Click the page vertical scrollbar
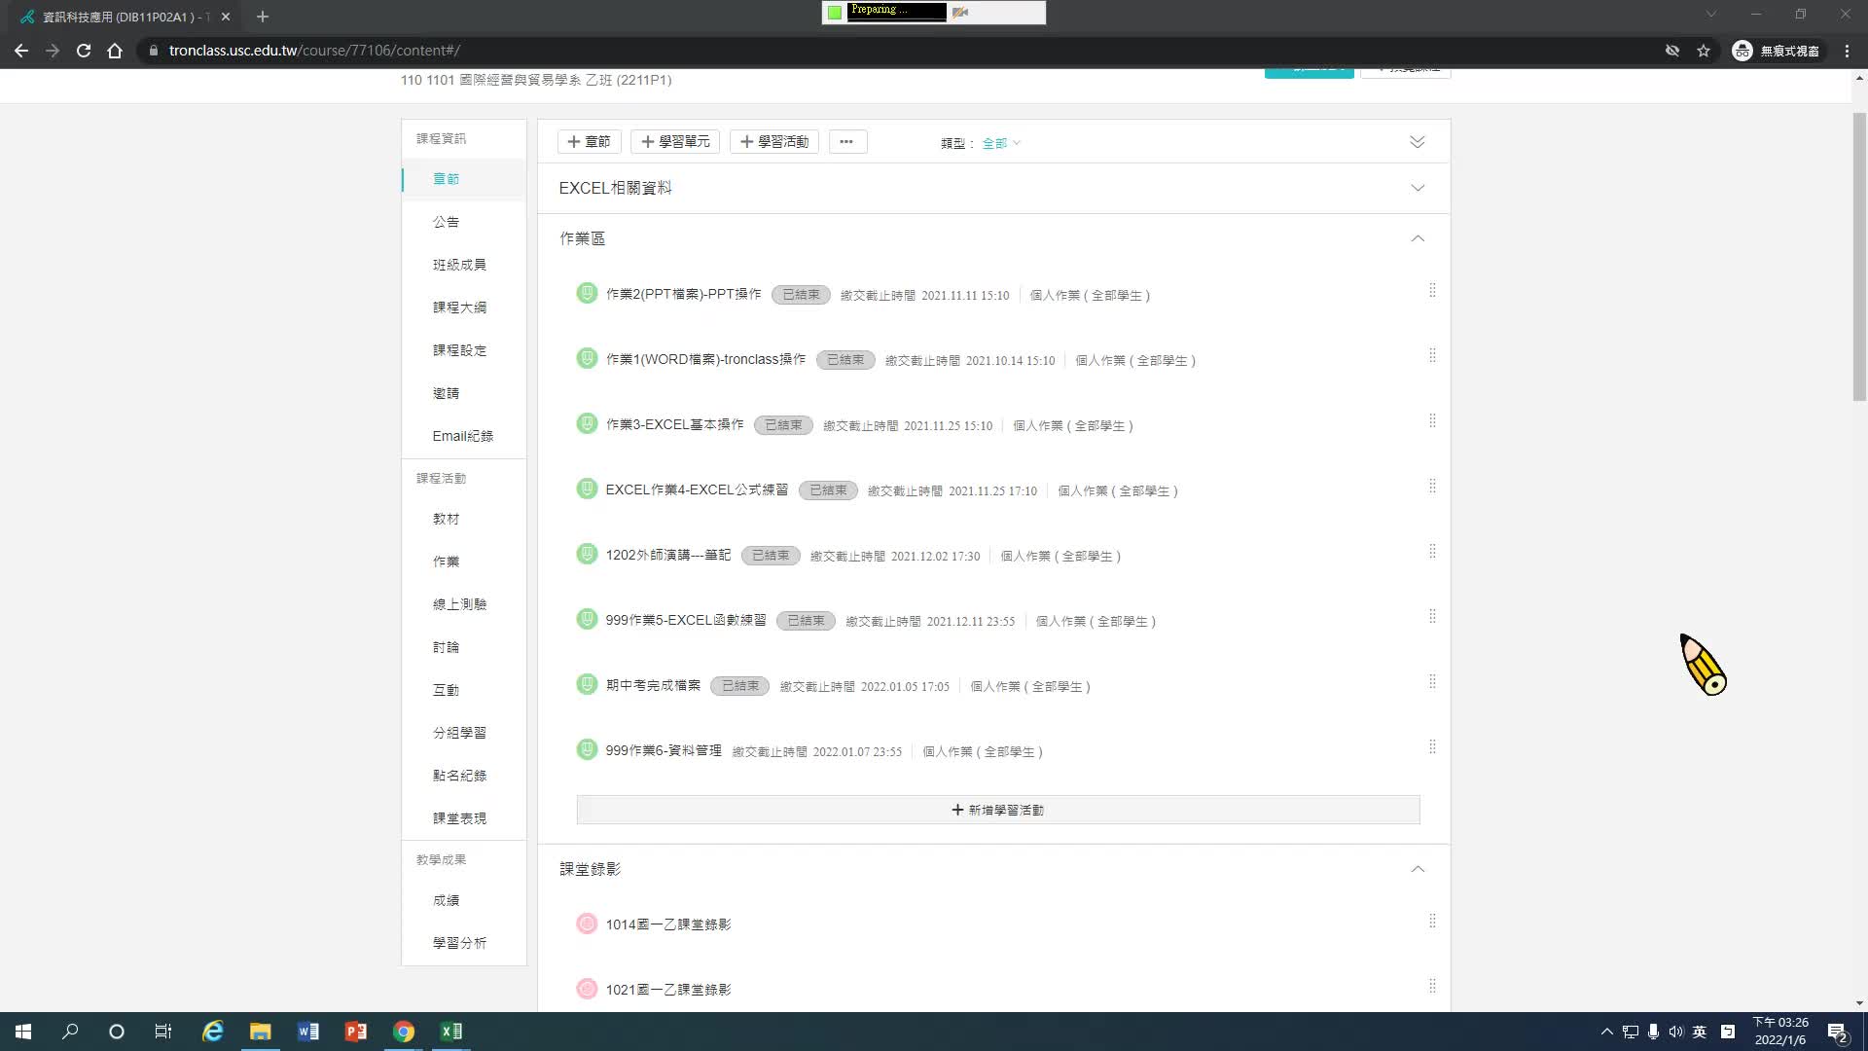Image resolution: width=1868 pixels, height=1051 pixels. click(x=1858, y=255)
